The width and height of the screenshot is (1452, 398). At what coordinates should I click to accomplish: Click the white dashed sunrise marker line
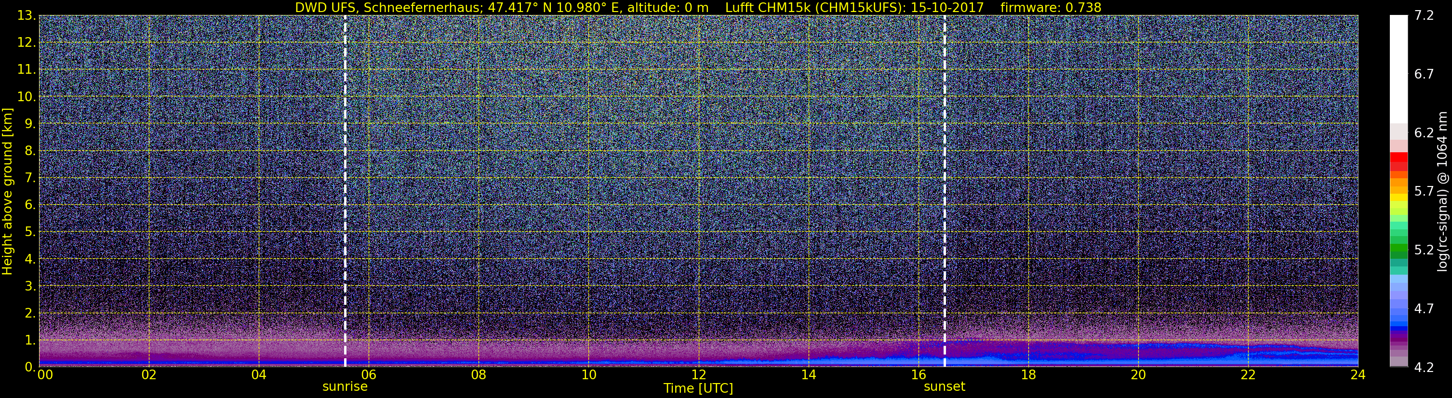pos(345,190)
